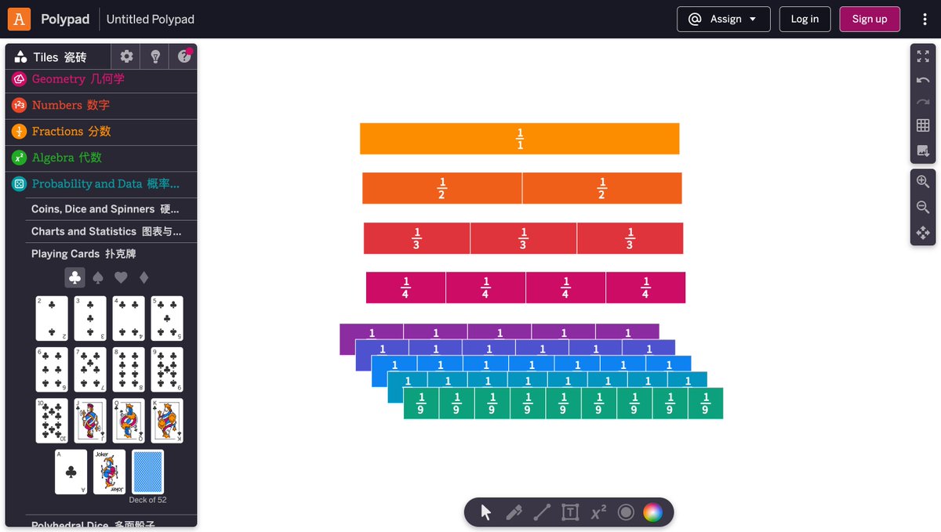Pick the Joker card
The height and width of the screenshot is (532, 941).
pyautogui.click(x=110, y=472)
